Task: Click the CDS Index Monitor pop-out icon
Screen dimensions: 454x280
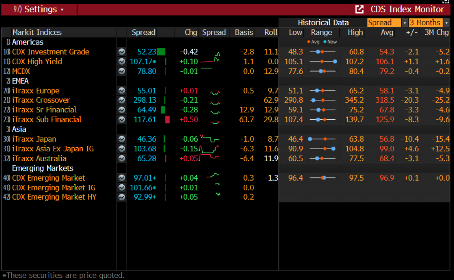Action: 359,10
